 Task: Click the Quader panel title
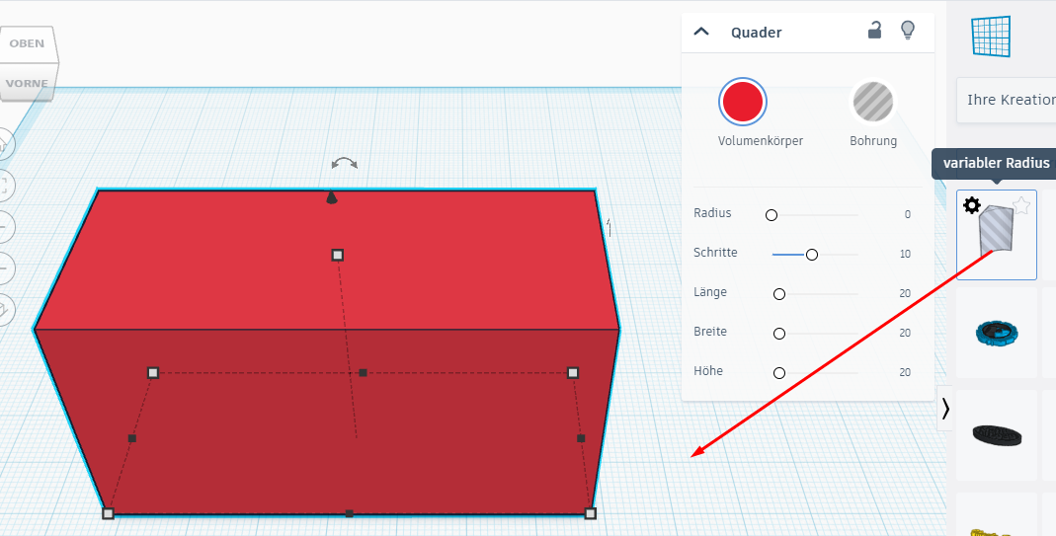(757, 33)
